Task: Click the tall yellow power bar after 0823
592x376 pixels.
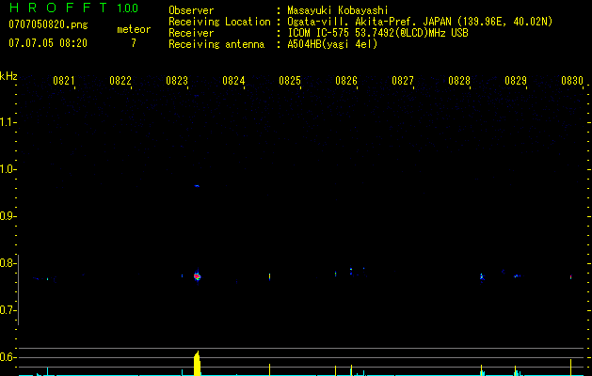Action: point(197,363)
